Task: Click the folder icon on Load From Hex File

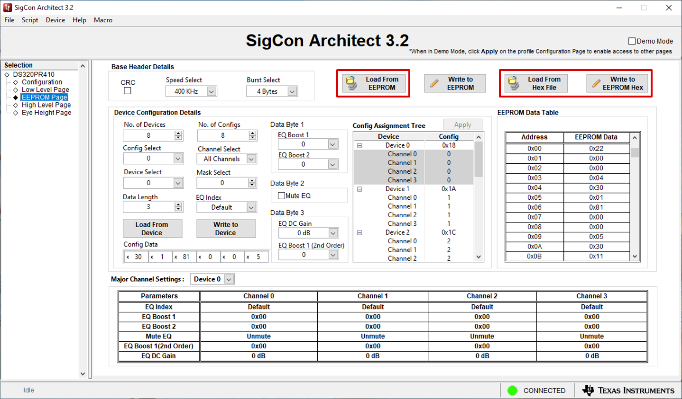Action: pyautogui.click(x=513, y=83)
